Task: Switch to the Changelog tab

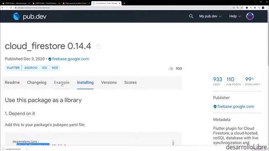Action: 37,83
